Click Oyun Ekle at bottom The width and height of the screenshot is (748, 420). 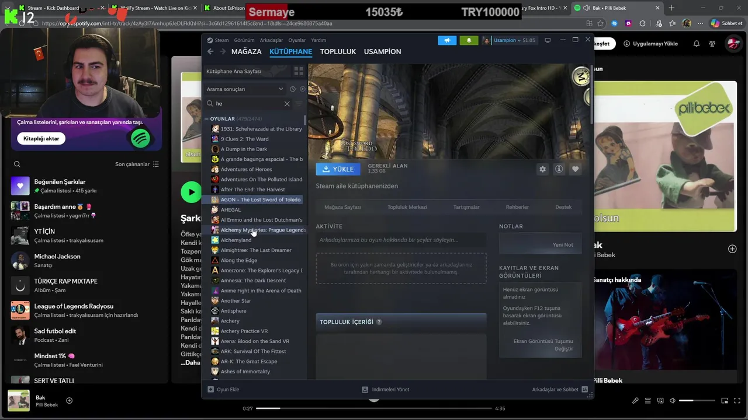pos(224,389)
